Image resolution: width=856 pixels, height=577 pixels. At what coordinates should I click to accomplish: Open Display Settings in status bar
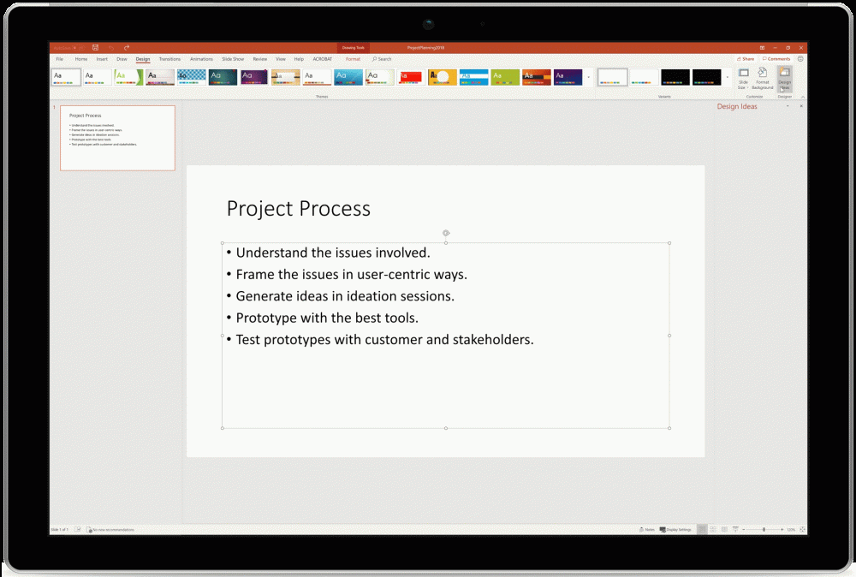click(675, 530)
